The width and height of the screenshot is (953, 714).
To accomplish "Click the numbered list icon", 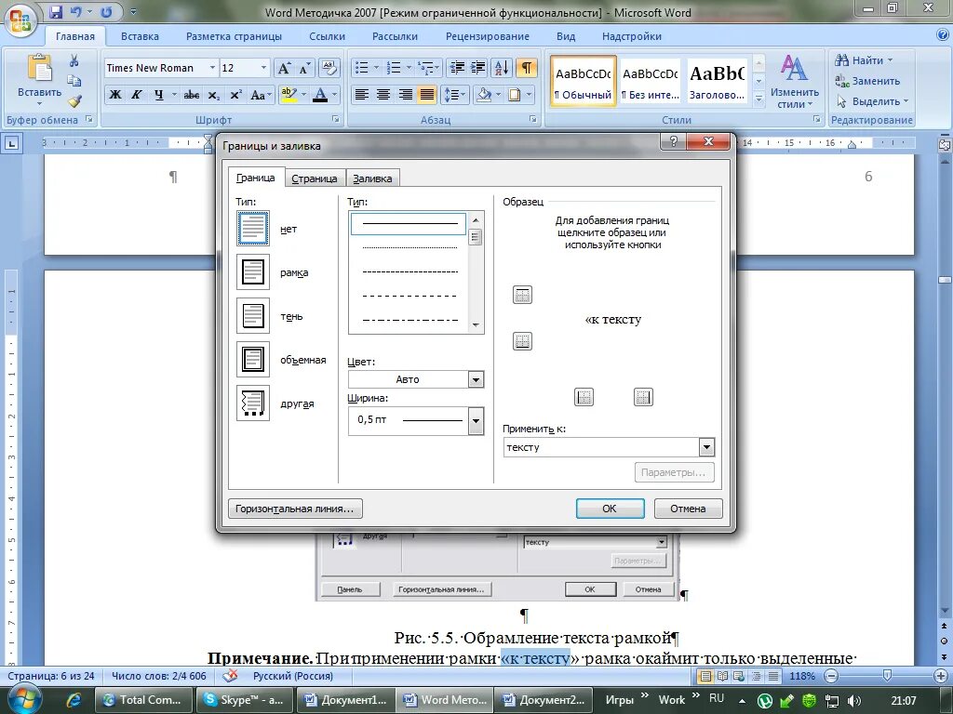I will click(x=394, y=68).
